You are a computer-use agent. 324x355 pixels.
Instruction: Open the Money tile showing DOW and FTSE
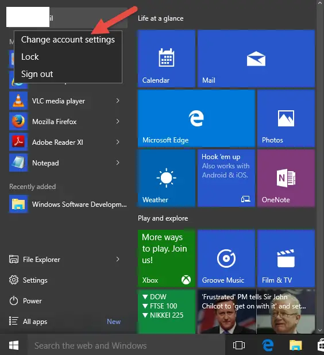pyautogui.click(x=167, y=311)
